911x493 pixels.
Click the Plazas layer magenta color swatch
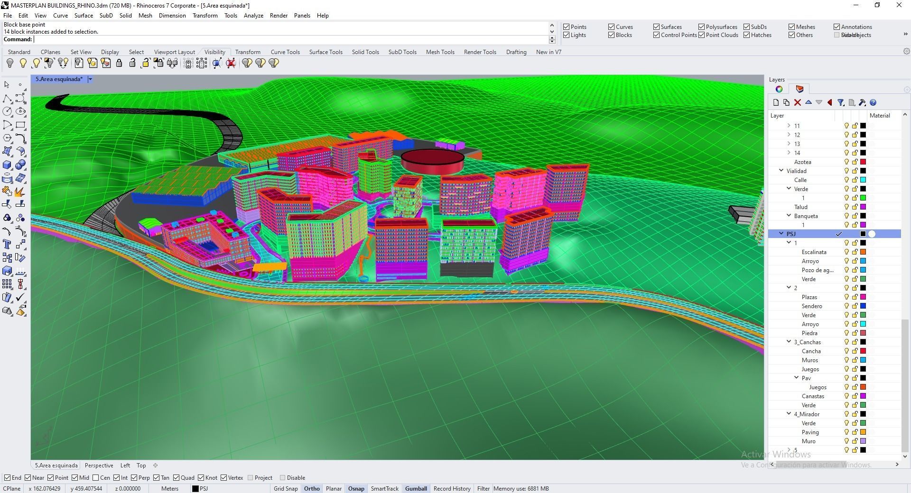point(863,297)
